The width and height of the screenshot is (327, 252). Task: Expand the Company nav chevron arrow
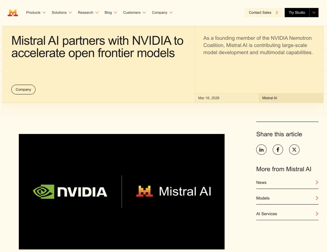coord(171,13)
